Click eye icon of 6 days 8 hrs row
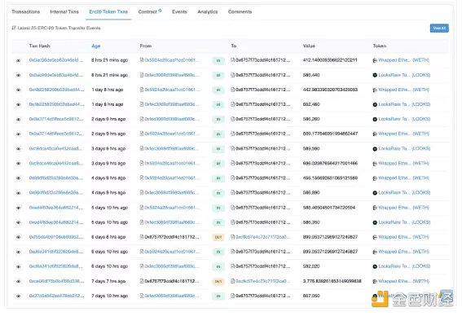 [x=18, y=237]
